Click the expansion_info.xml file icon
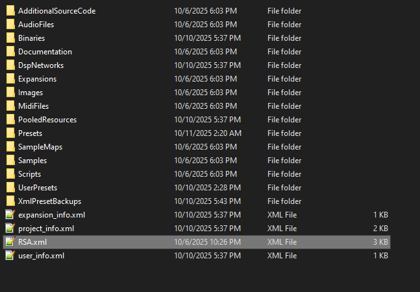This screenshot has height=292, width=420. tap(10, 215)
